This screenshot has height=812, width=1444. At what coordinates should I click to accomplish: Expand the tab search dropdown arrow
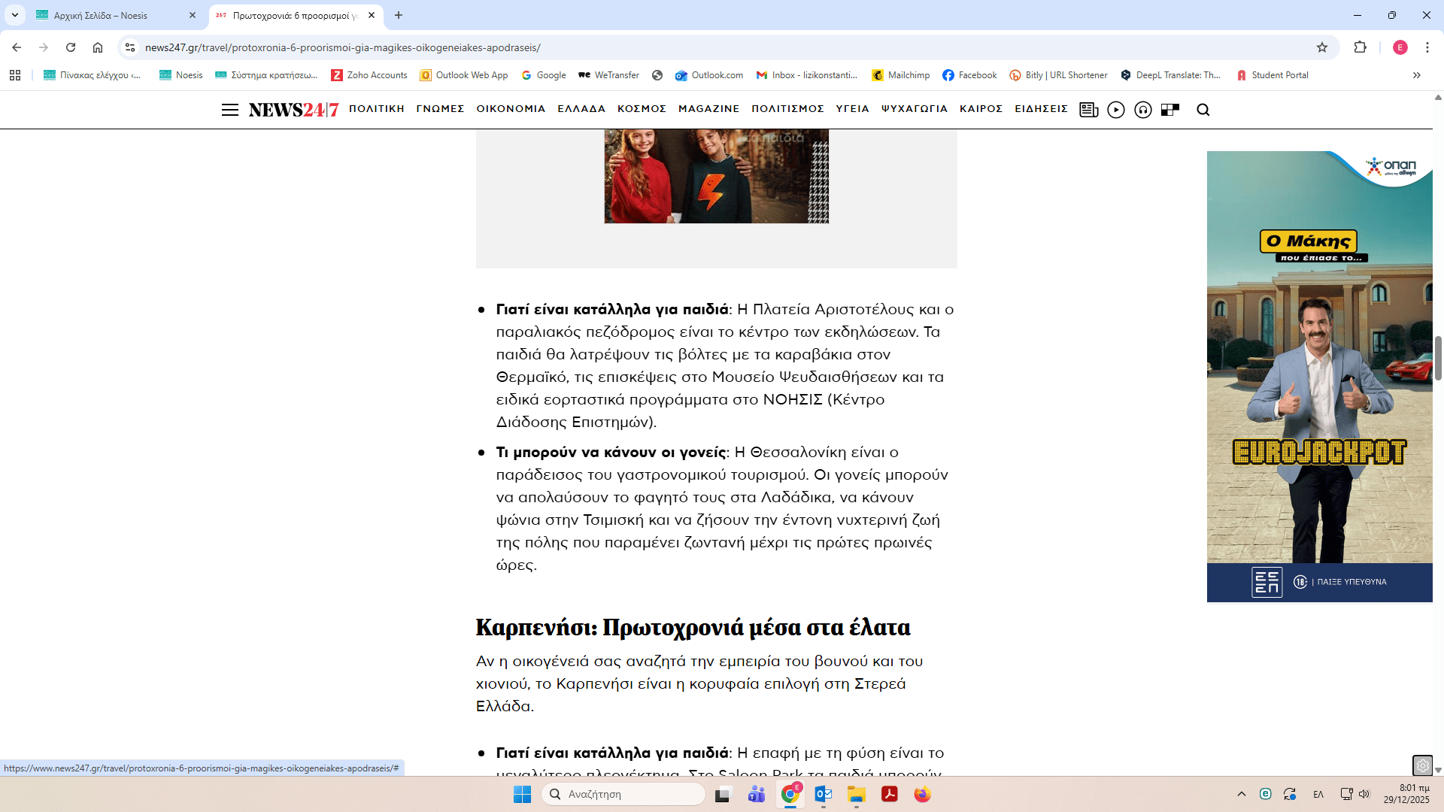pos(14,15)
